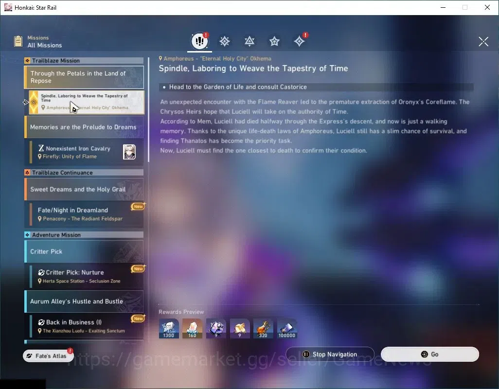This screenshot has height=389, width=499.
Task: Expand Through the Petals in the Land of Repose
Action: 84,77
